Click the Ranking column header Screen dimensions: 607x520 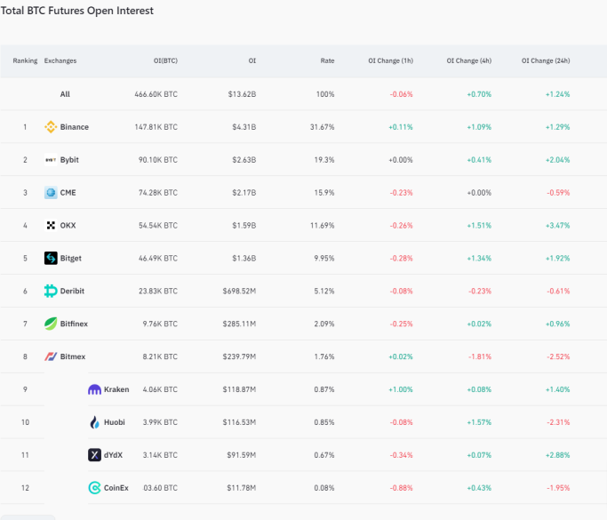point(25,60)
